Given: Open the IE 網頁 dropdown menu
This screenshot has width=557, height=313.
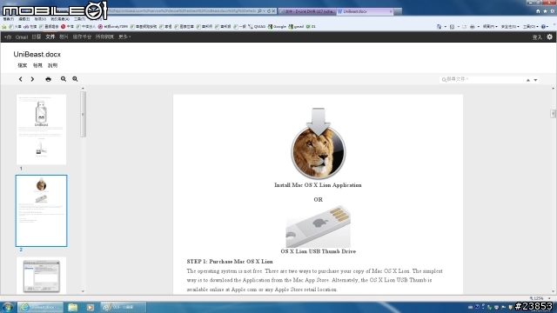Looking at the screenshot, I should (490, 27).
